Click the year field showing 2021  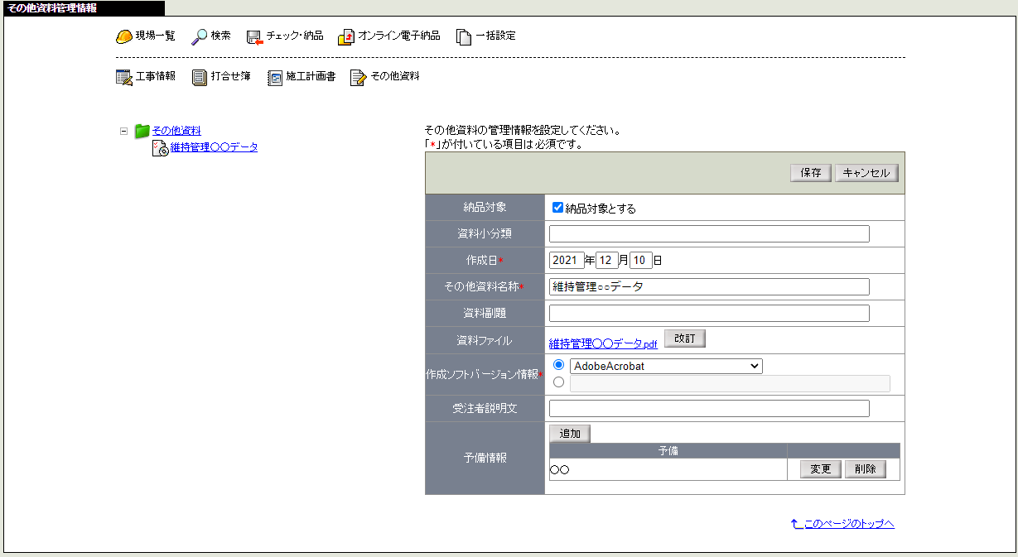pyautogui.click(x=567, y=260)
